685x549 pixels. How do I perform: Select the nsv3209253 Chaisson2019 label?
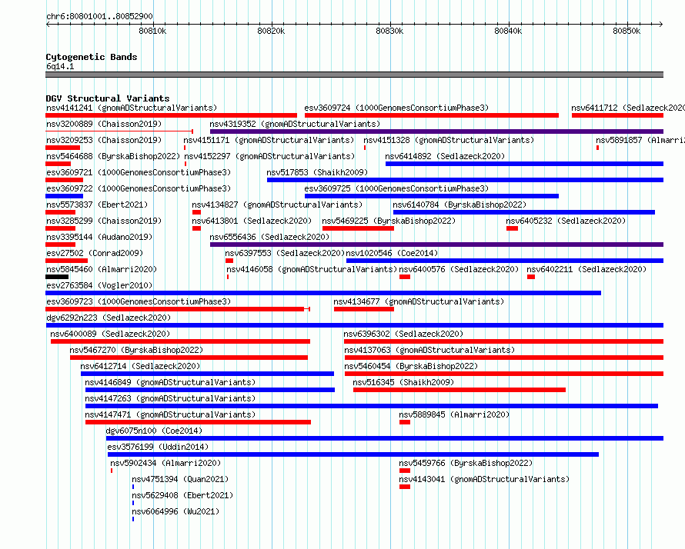(x=104, y=140)
